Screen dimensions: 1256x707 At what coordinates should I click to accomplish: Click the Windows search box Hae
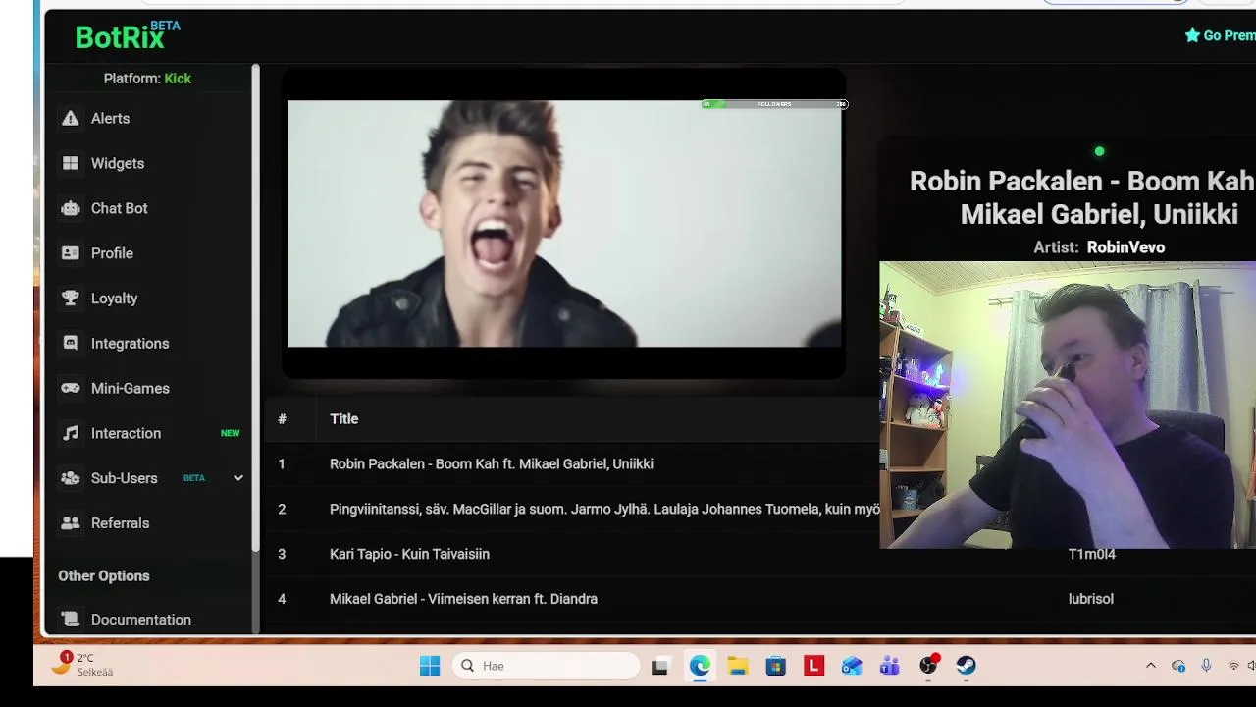point(546,666)
